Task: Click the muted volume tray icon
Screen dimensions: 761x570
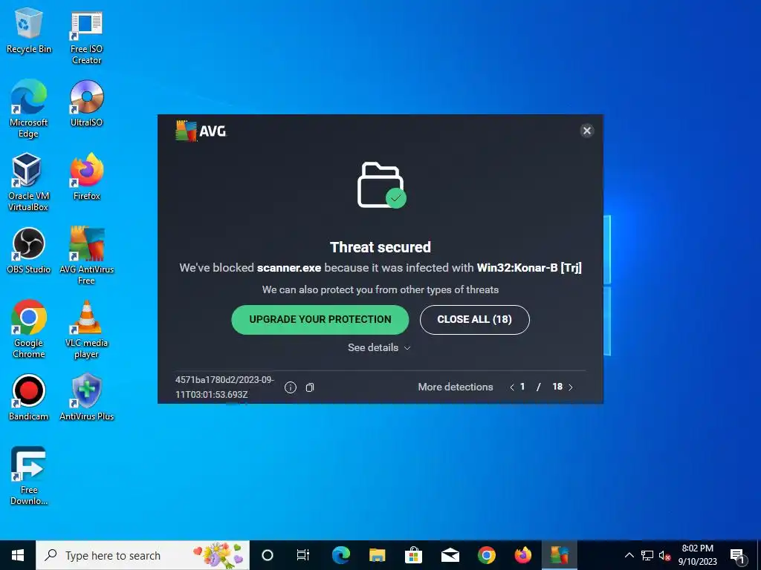Action: click(x=665, y=555)
